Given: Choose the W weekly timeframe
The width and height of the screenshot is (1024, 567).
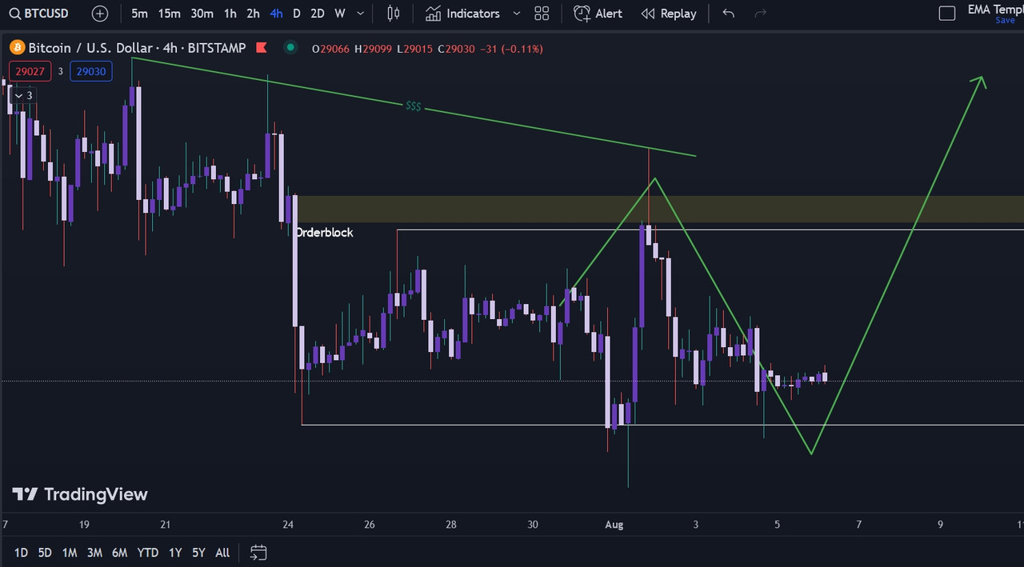Looking at the screenshot, I should click(x=340, y=14).
